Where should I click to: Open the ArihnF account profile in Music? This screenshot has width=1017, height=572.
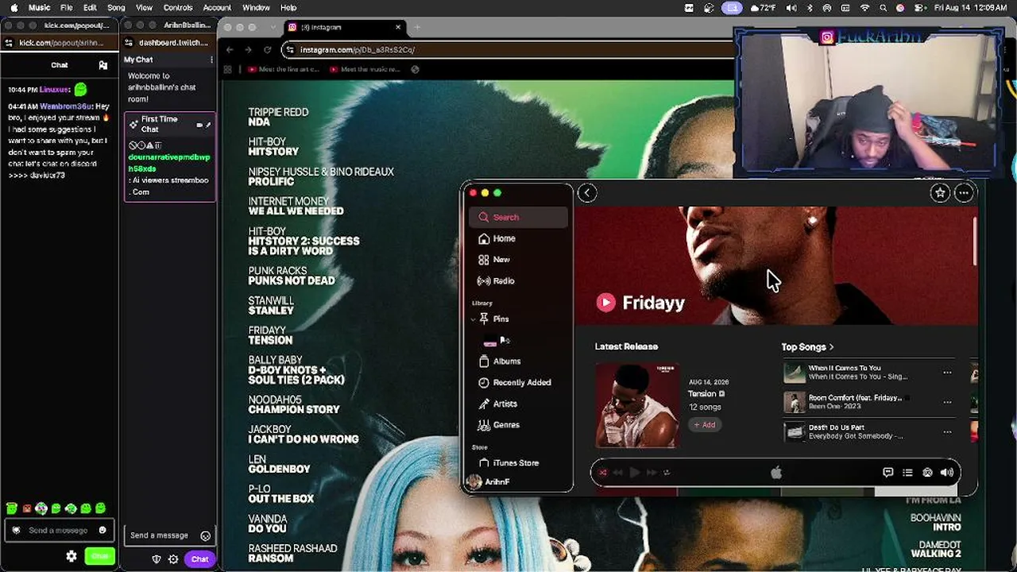pos(489,482)
